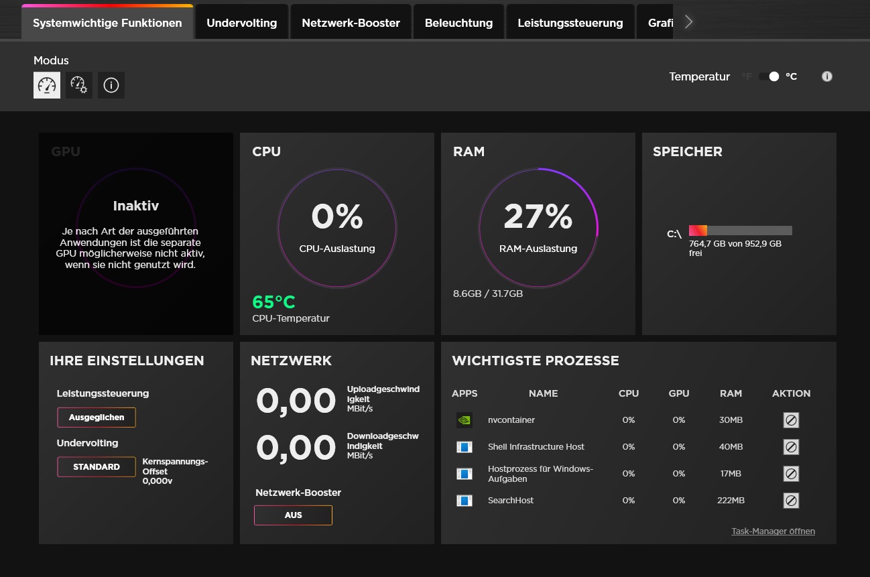
Task: Switch to the Undervolting tab
Action: click(241, 23)
